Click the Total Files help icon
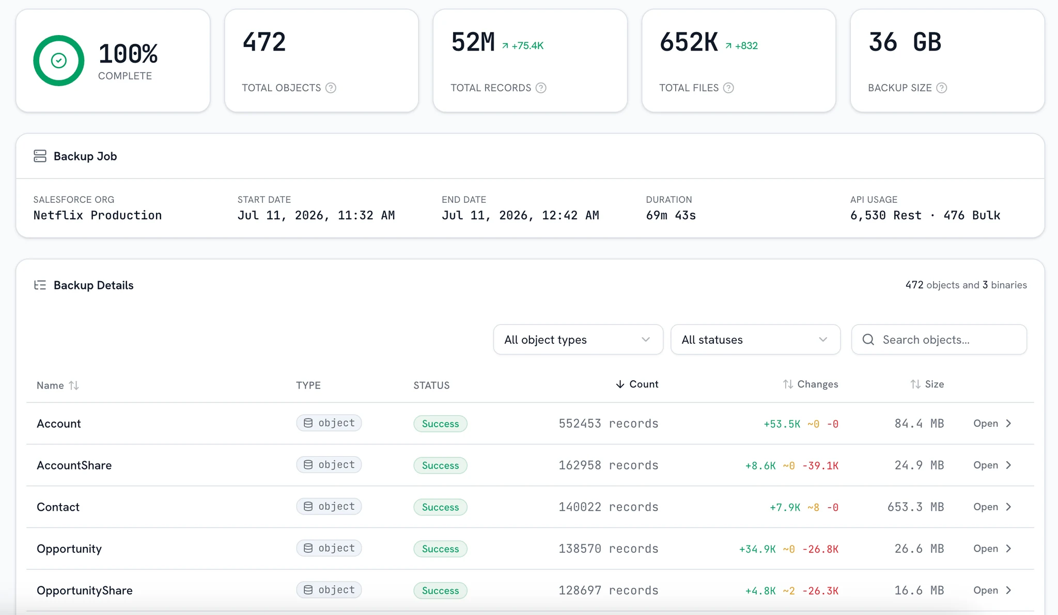The width and height of the screenshot is (1058, 615). click(x=728, y=88)
